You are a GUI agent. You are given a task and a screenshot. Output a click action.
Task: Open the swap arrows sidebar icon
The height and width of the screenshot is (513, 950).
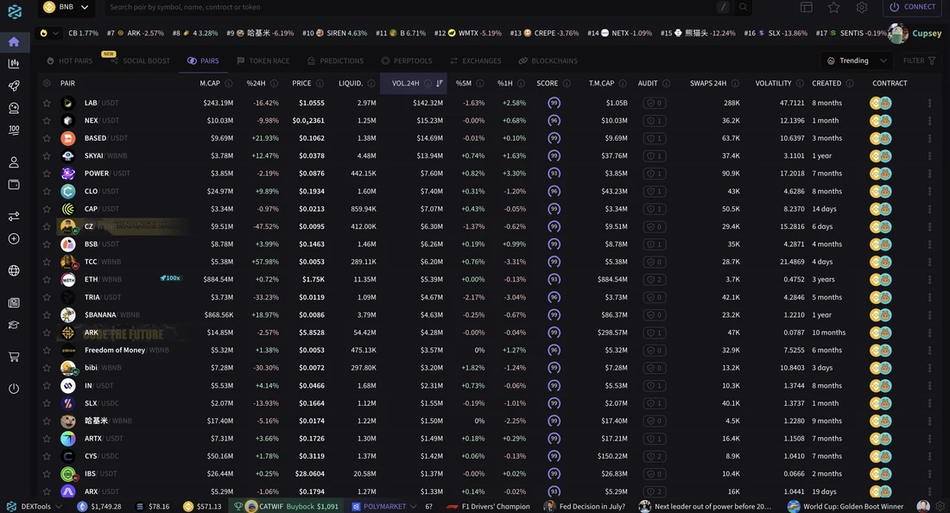14,216
